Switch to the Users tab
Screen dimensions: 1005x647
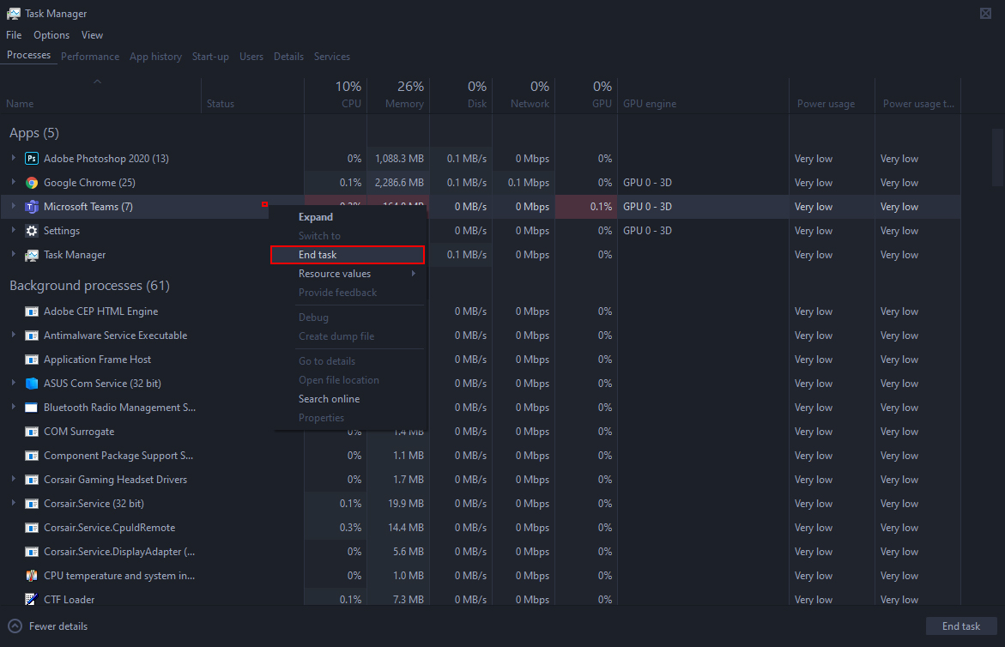(251, 57)
